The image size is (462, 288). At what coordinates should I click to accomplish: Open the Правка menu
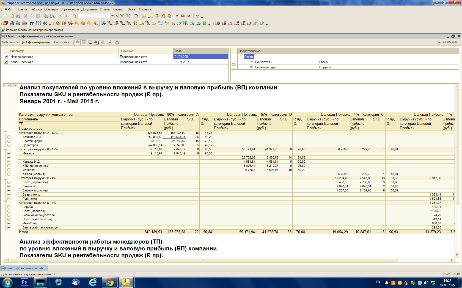(21, 9)
